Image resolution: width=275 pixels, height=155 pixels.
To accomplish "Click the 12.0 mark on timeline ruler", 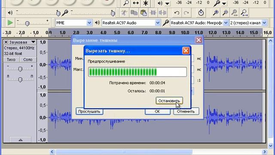I will click(212, 33).
